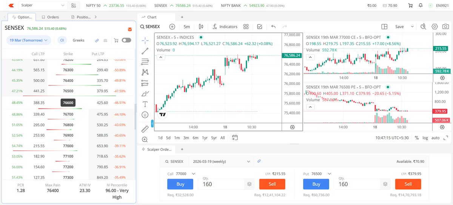Screen dimensions: 453x205
Task: Open notifications bell icon
Action: tap(421, 6)
